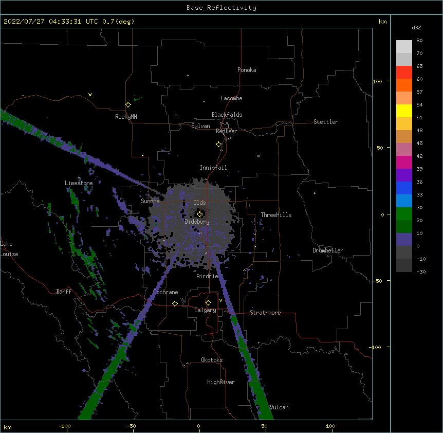
Task: Click the Cochrane town label
Action: pos(165,292)
